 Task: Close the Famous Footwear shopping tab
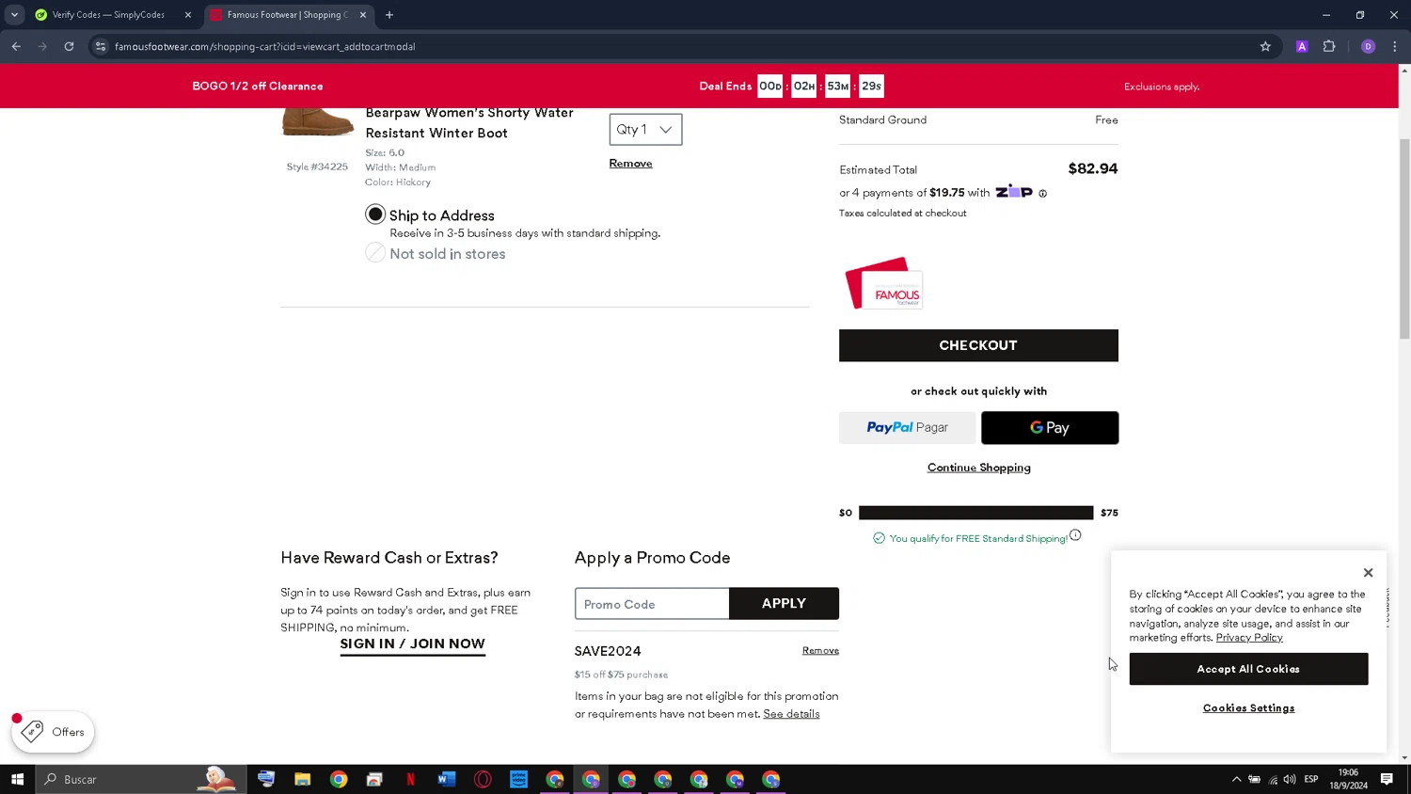[363, 15]
